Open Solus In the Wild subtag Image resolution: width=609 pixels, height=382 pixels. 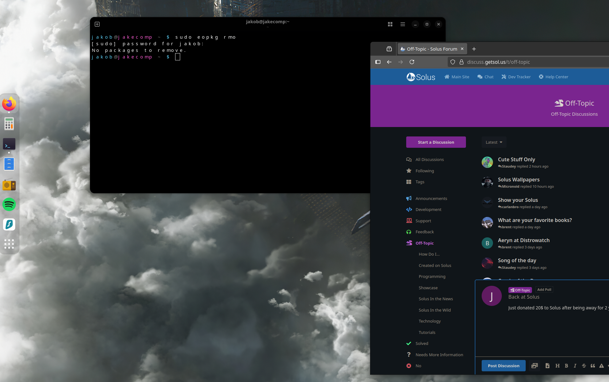tap(435, 310)
